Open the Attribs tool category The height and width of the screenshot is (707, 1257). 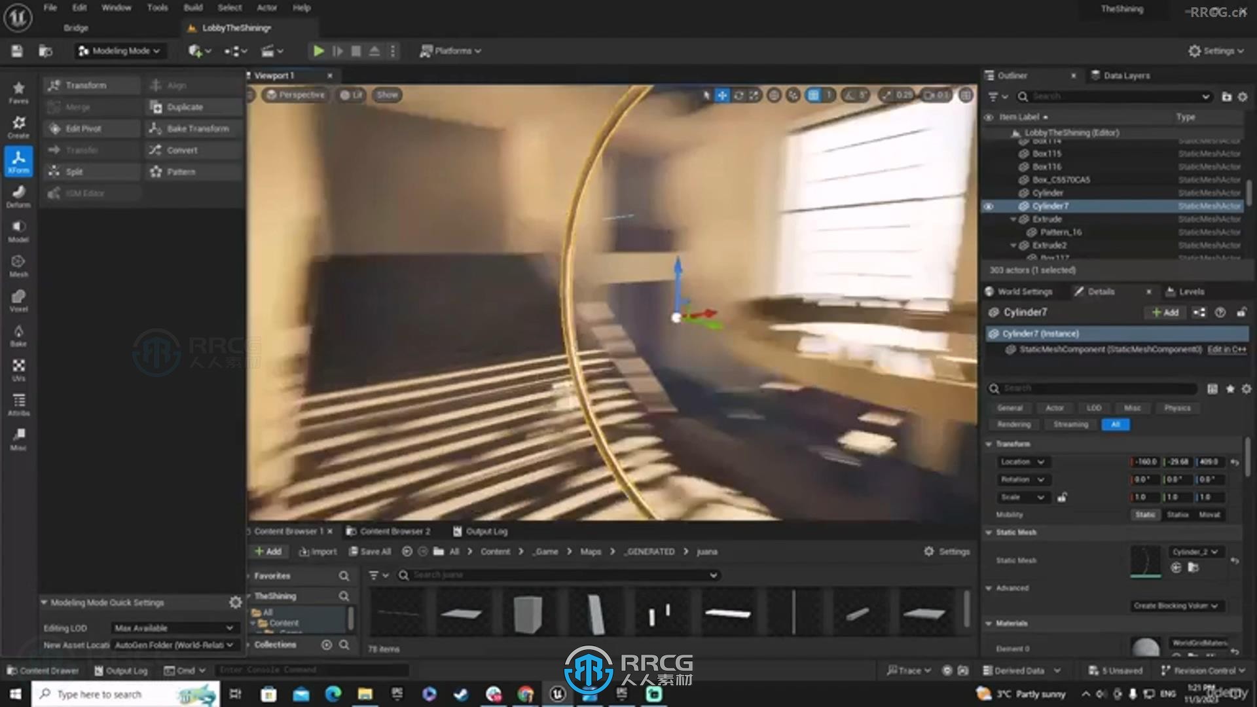click(x=18, y=404)
